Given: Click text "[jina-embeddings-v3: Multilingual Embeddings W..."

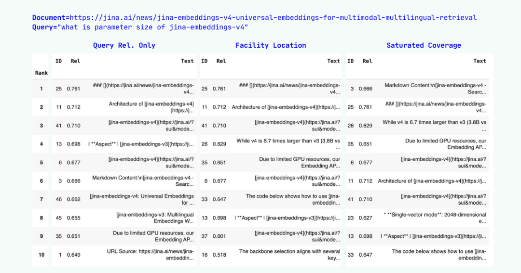Looking at the screenshot, I should tap(155, 218).
